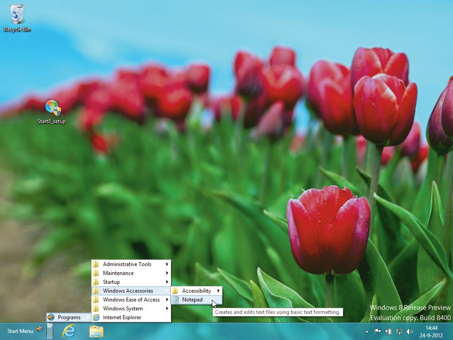Open the network connection tray icon
The height and width of the screenshot is (340, 453).
399,332
